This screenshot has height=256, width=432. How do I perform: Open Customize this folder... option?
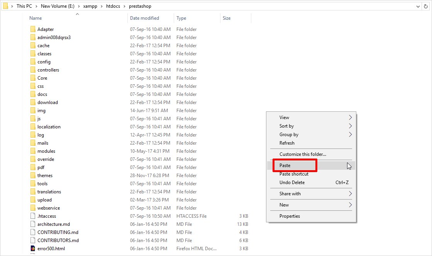tap(311, 154)
